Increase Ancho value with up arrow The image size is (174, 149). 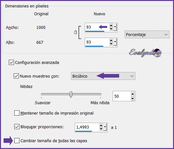(111, 25)
